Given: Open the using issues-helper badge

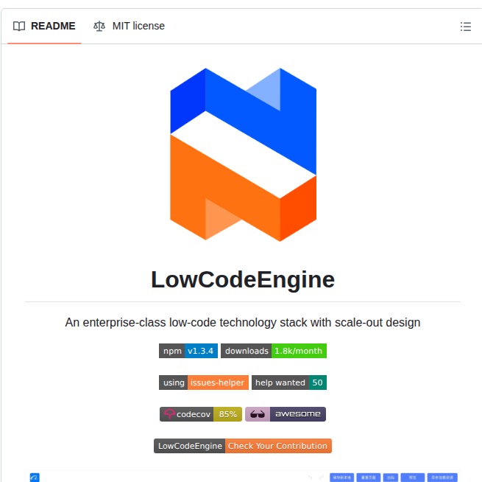Looking at the screenshot, I should [x=204, y=383].
